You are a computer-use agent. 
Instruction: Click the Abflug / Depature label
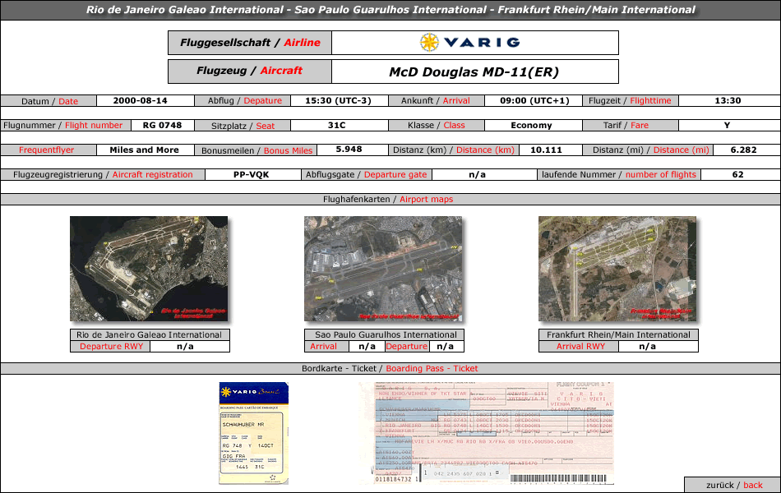point(243,100)
